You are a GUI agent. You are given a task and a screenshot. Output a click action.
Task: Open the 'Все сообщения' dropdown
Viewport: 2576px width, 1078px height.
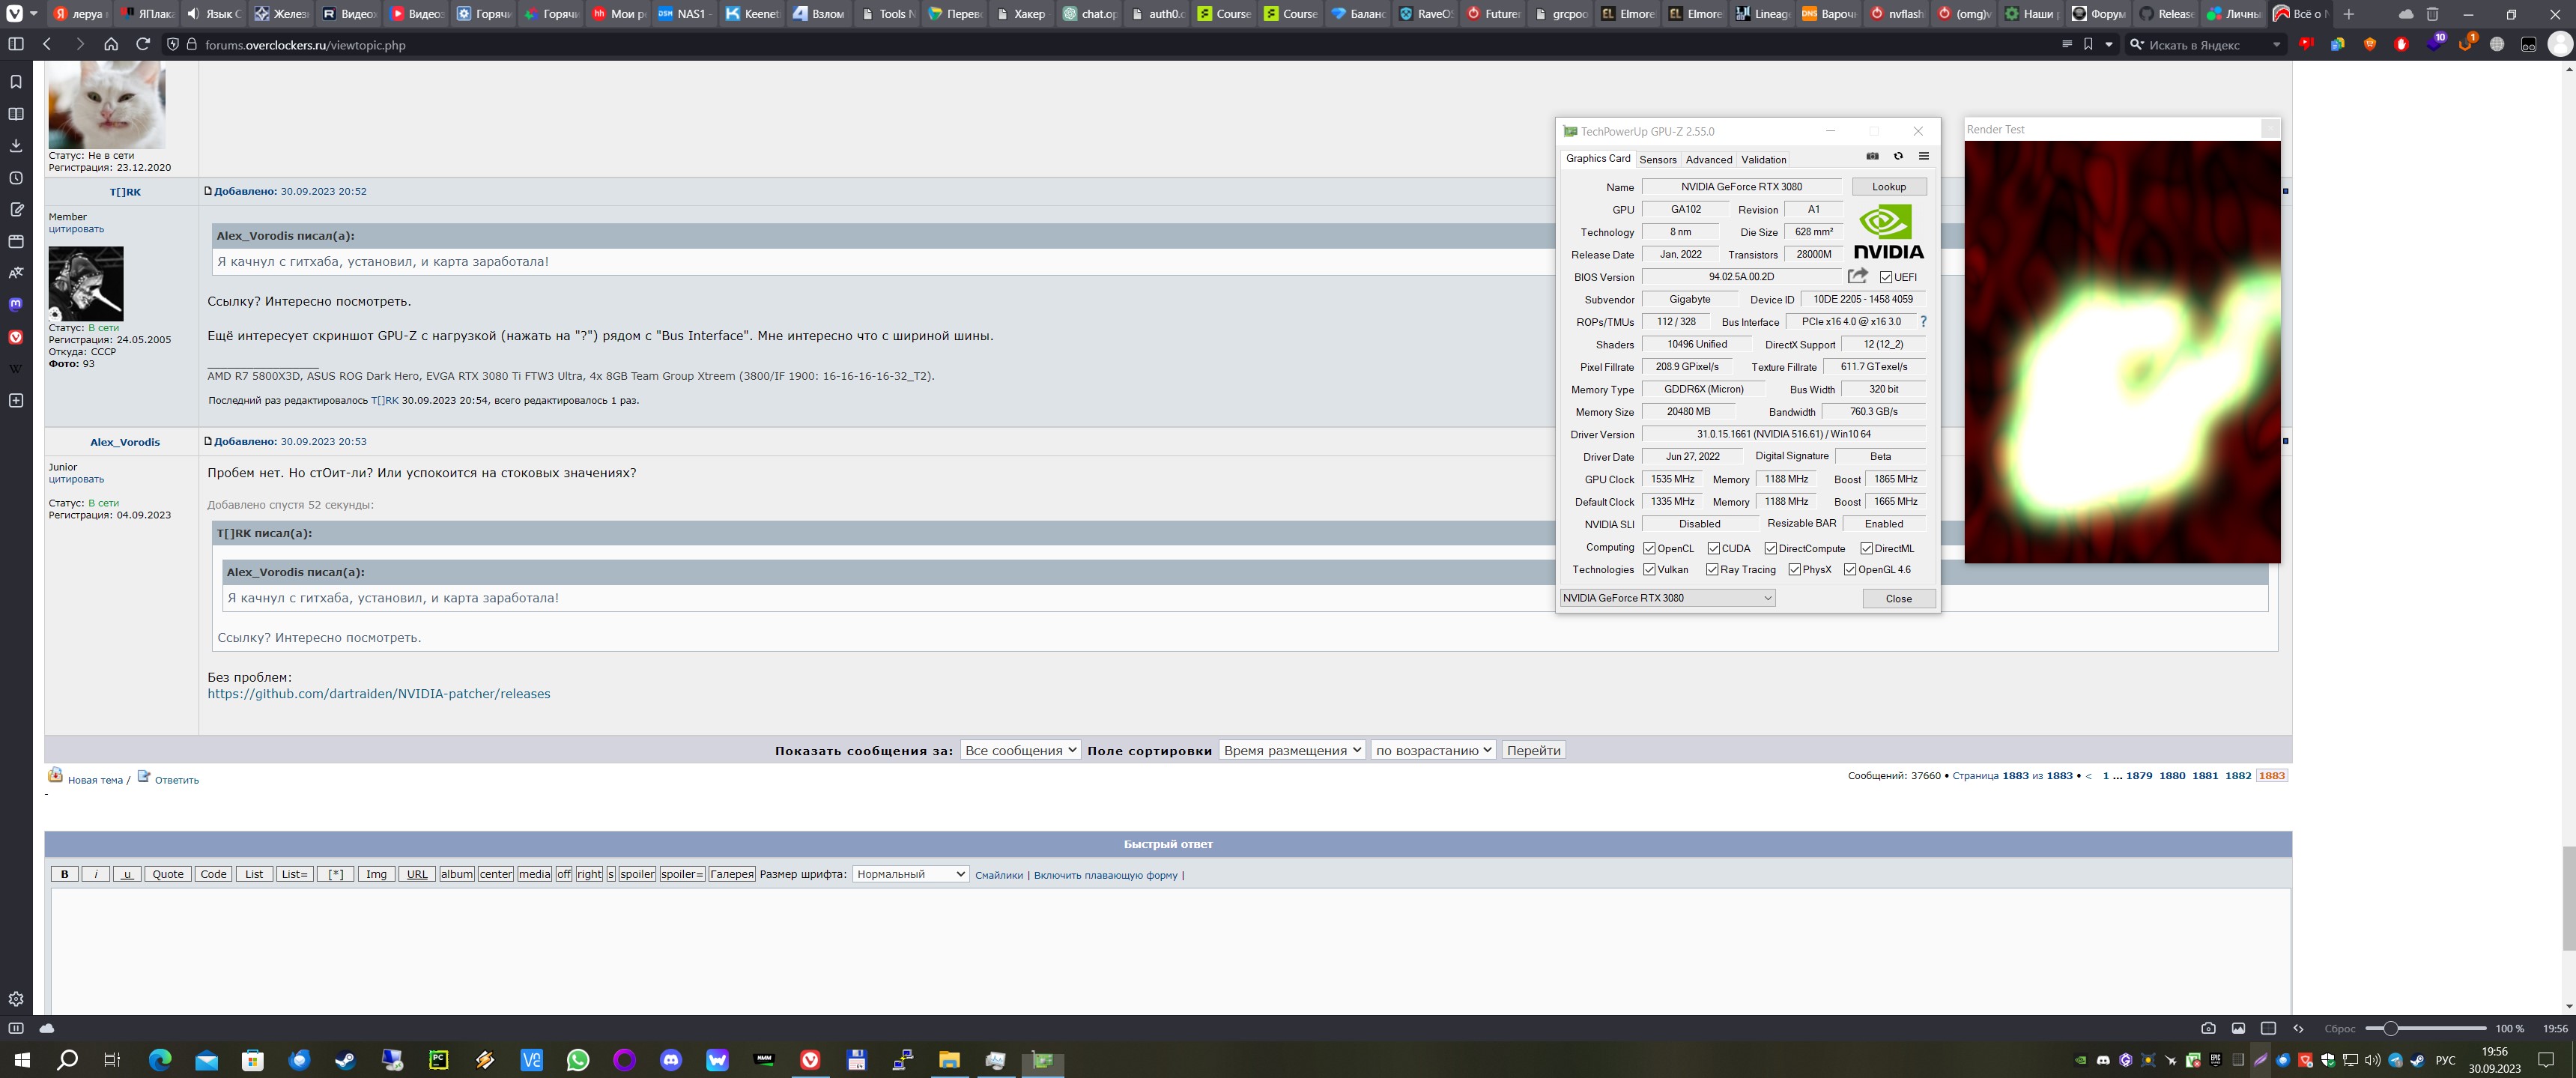(x=1020, y=750)
